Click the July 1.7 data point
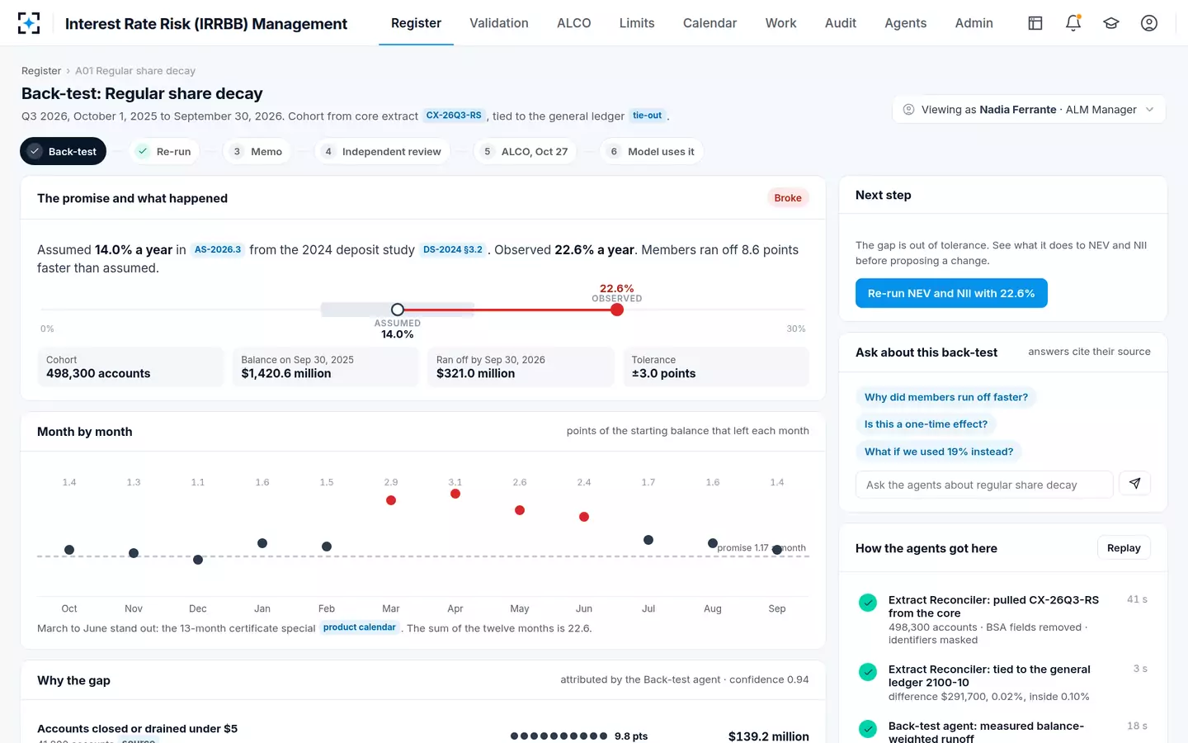The height and width of the screenshot is (743, 1188). click(x=648, y=540)
